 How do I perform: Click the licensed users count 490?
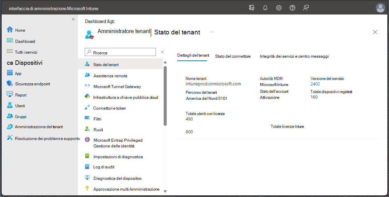pos(189,119)
